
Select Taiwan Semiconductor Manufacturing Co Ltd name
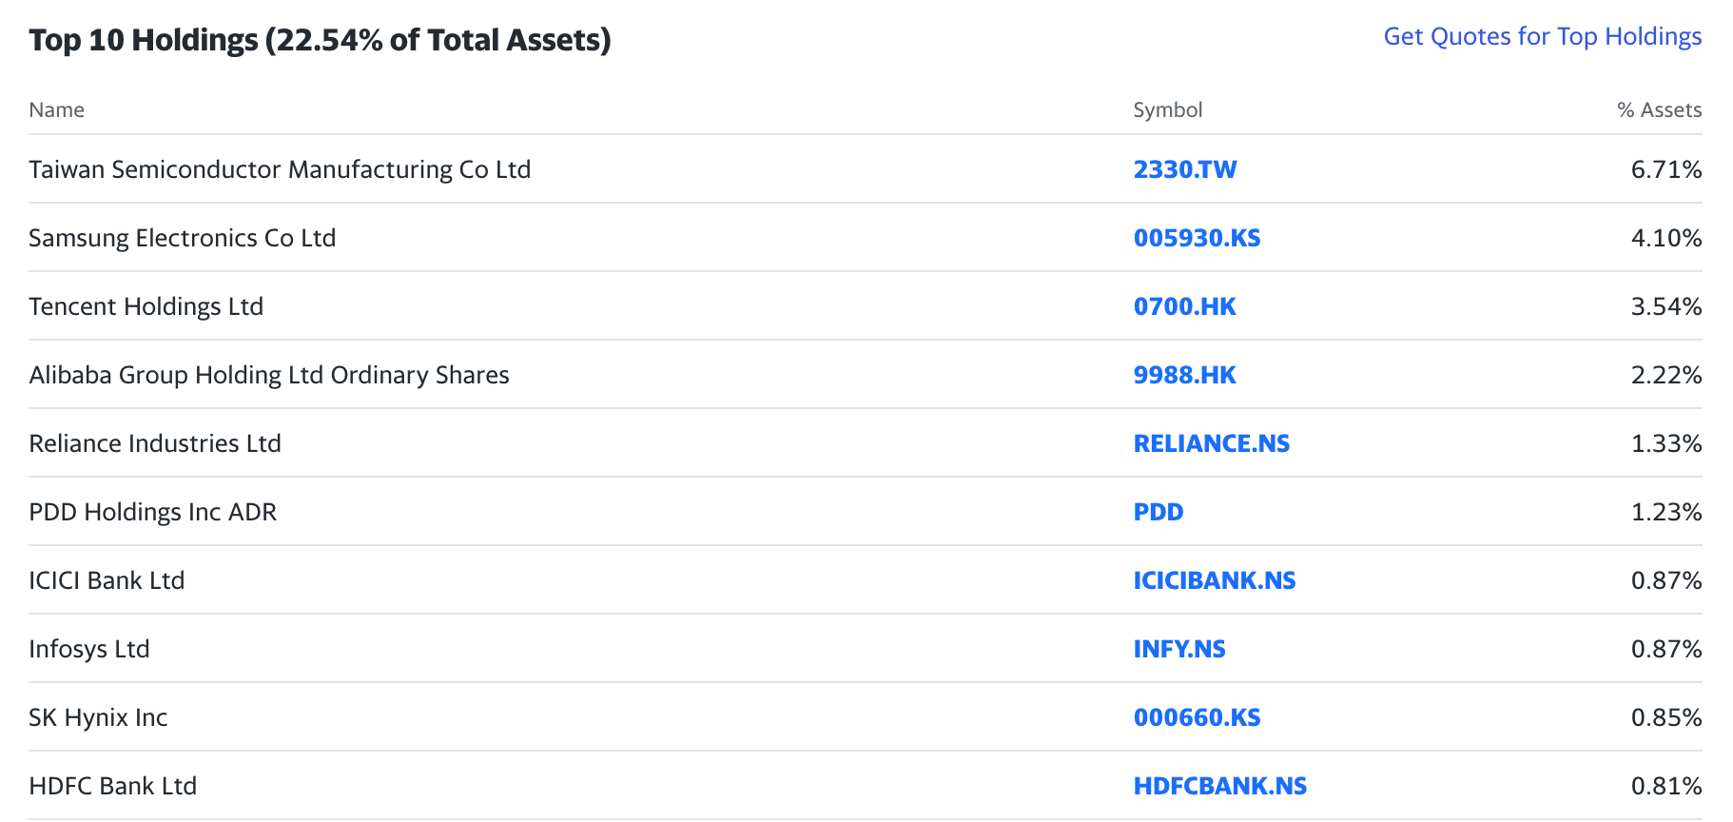[x=280, y=169]
